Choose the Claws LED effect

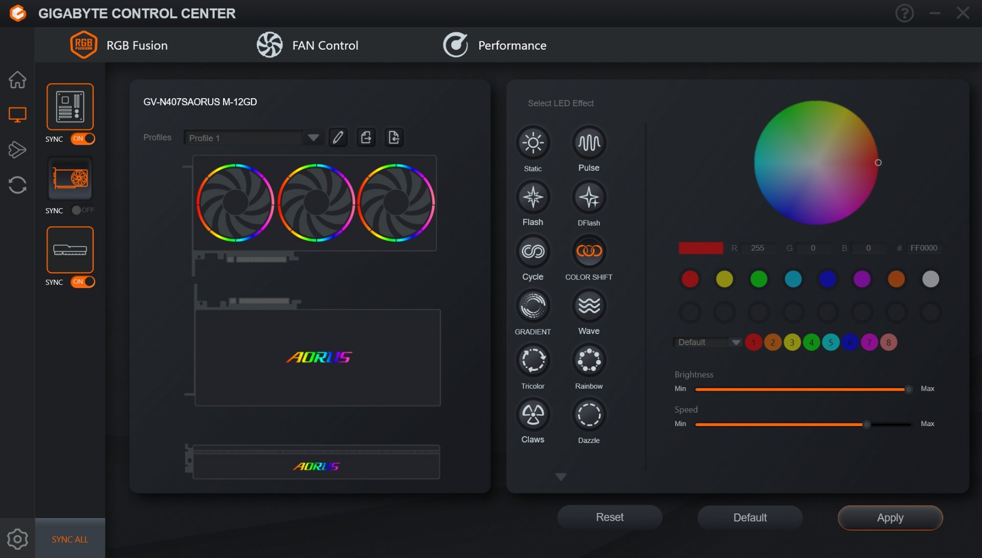(533, 414)
